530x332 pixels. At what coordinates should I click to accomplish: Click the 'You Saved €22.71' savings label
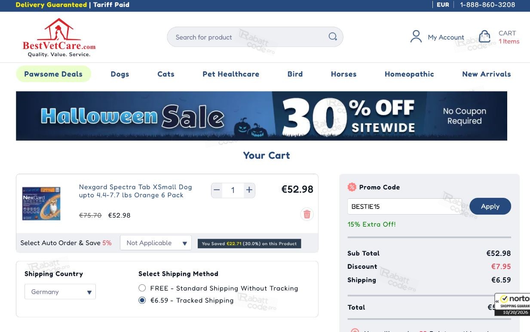tap(249, 243)
